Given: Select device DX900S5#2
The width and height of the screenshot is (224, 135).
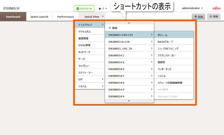Looking at the screenshot, I should point(129,83).
